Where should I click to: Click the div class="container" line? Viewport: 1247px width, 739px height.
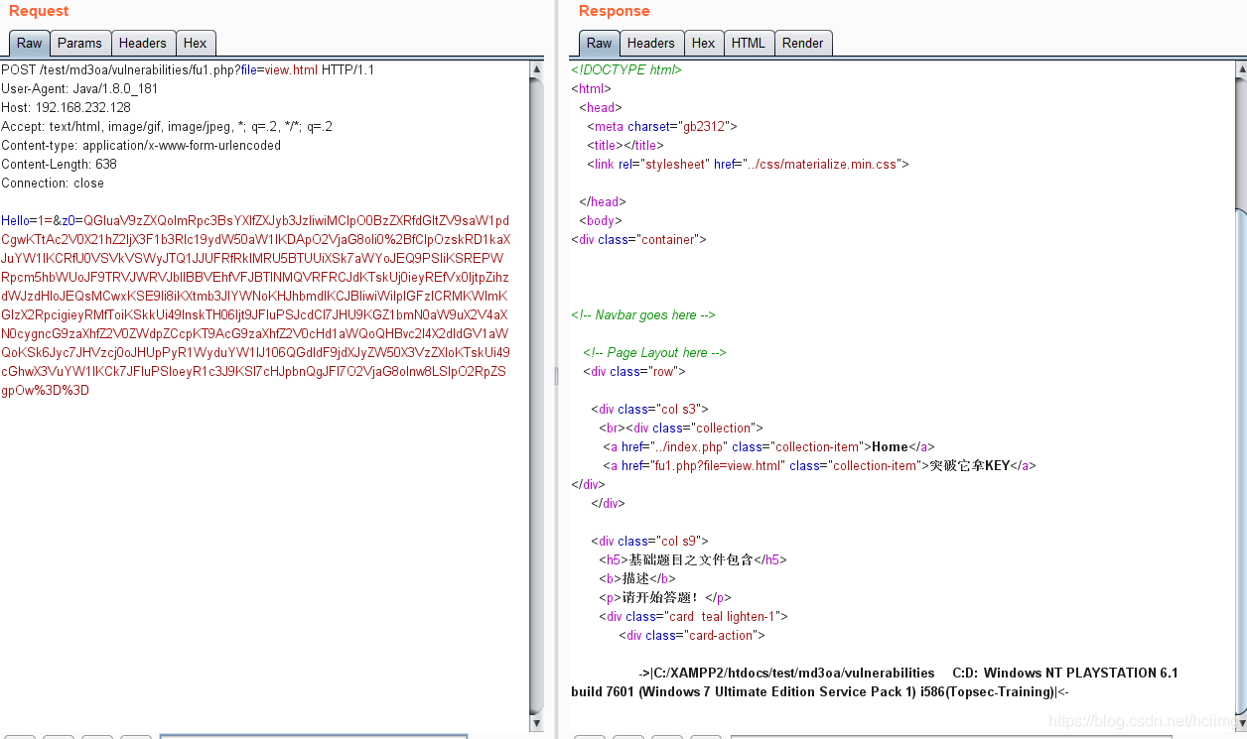coord(638,240)
